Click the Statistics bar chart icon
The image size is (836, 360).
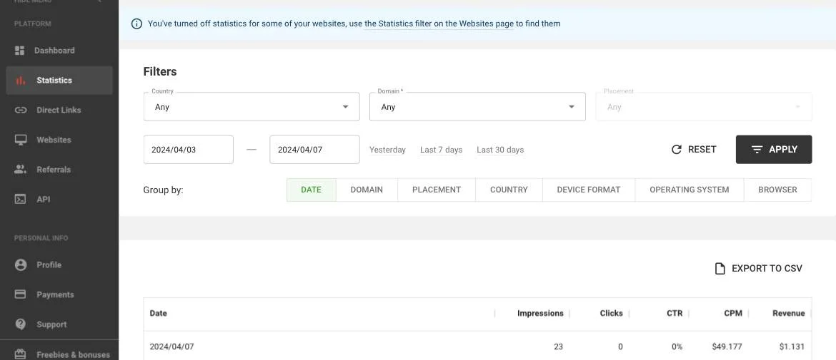(20, 81)
